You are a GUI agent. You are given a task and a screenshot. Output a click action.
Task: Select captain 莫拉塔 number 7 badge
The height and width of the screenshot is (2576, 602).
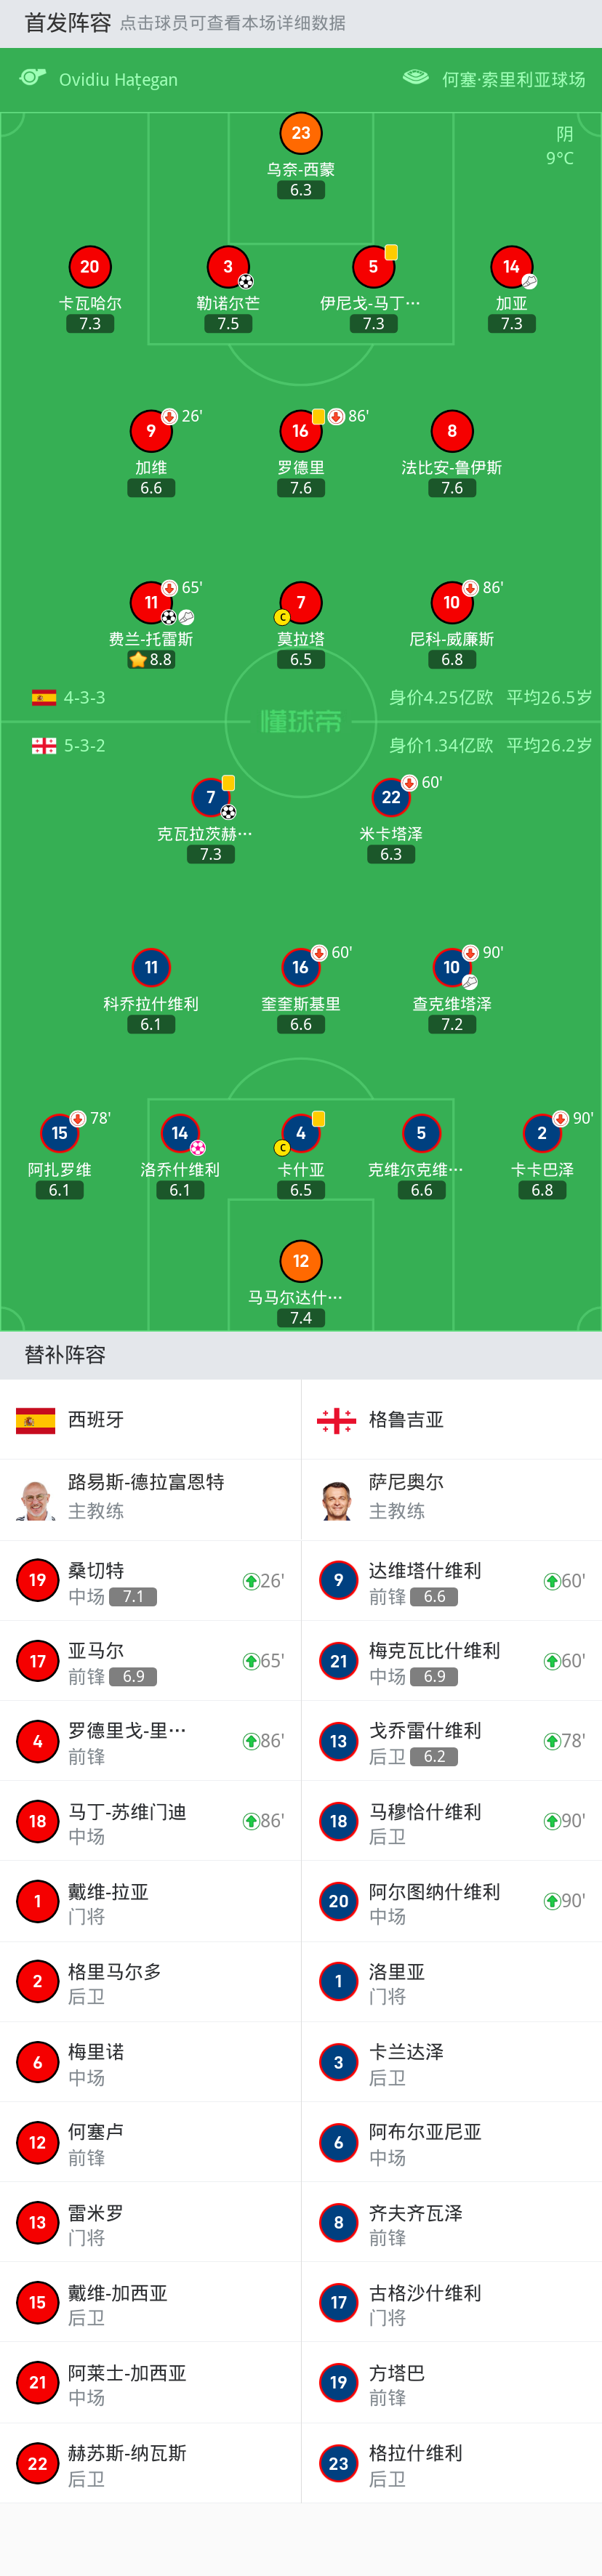click(x=301, y=602)
